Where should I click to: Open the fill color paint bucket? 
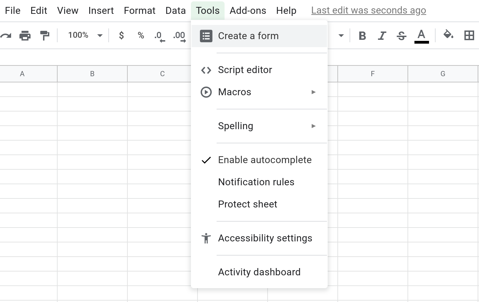(448, 35)
